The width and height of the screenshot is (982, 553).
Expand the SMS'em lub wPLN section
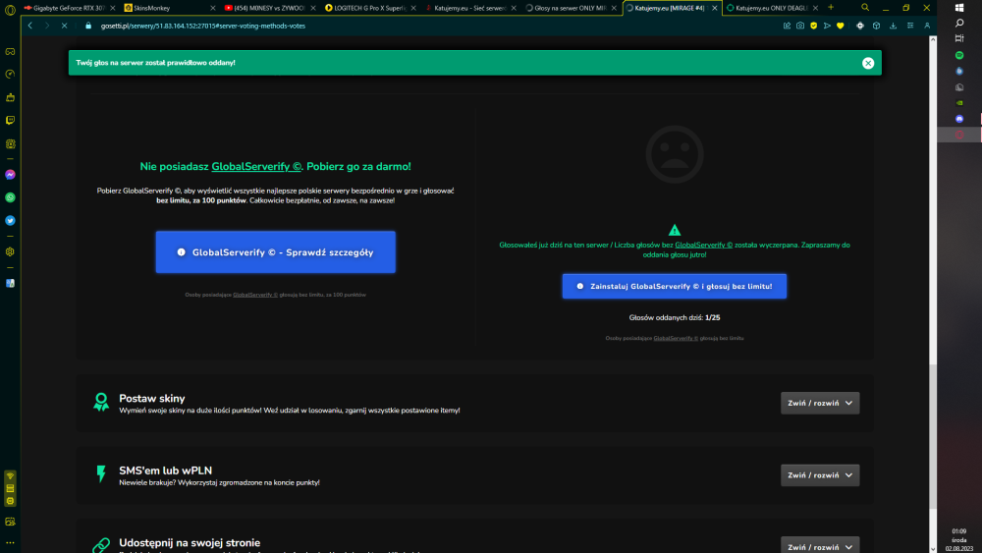[x=820, y=475]
